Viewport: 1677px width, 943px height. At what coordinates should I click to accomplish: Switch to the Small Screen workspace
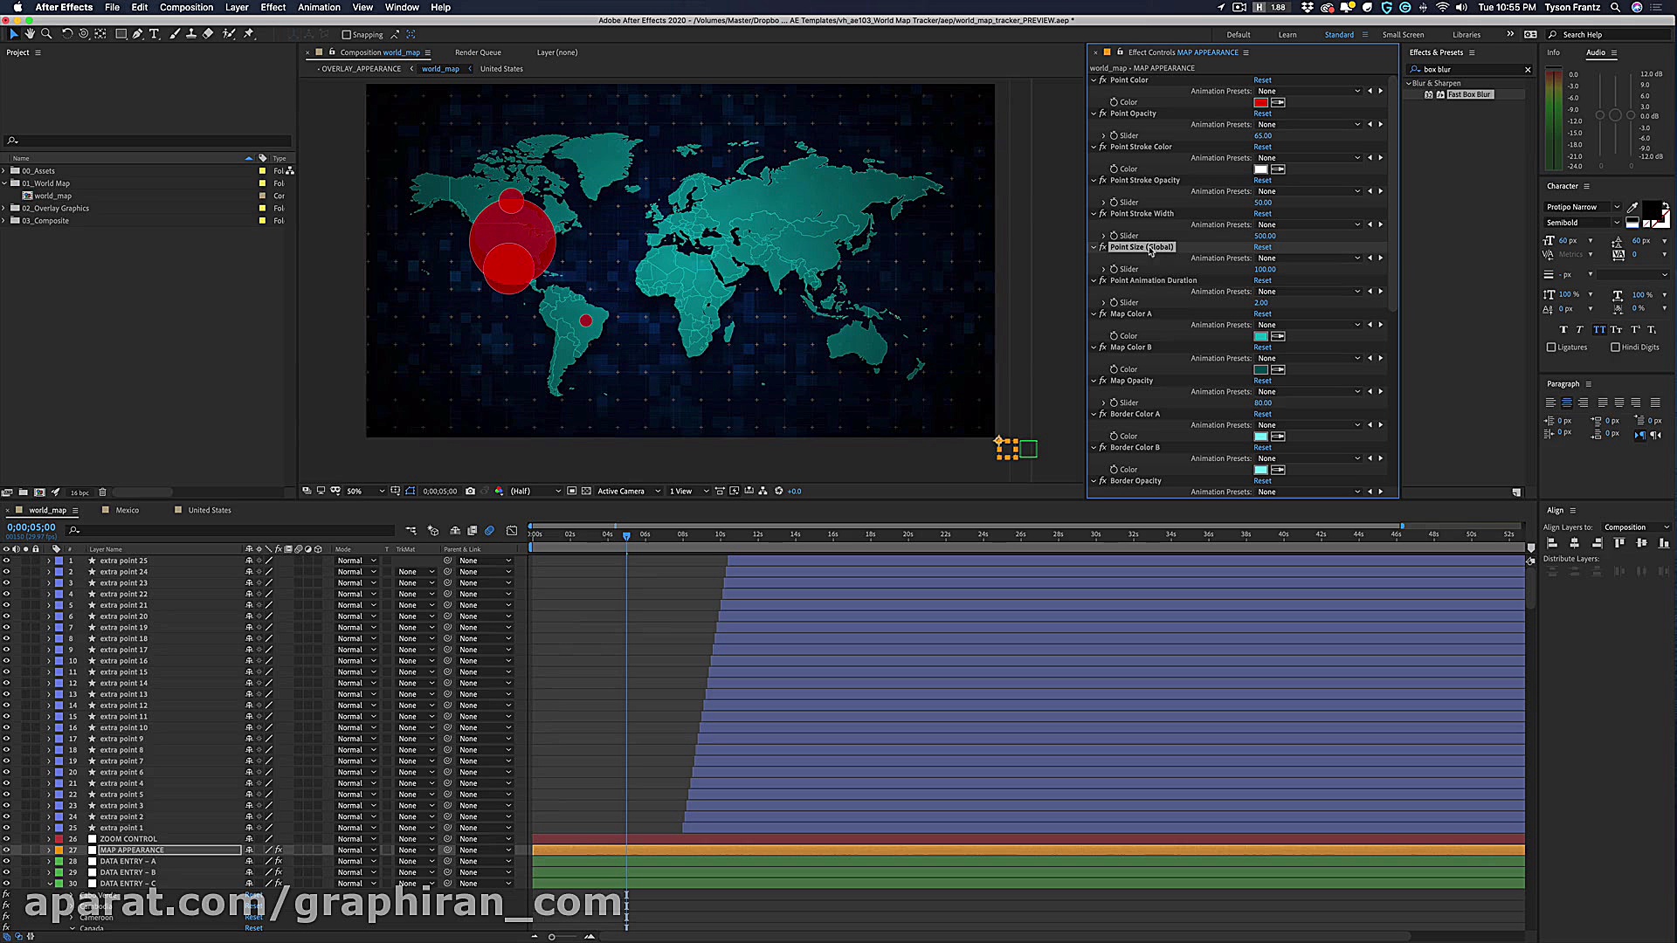coord(1403,35)
